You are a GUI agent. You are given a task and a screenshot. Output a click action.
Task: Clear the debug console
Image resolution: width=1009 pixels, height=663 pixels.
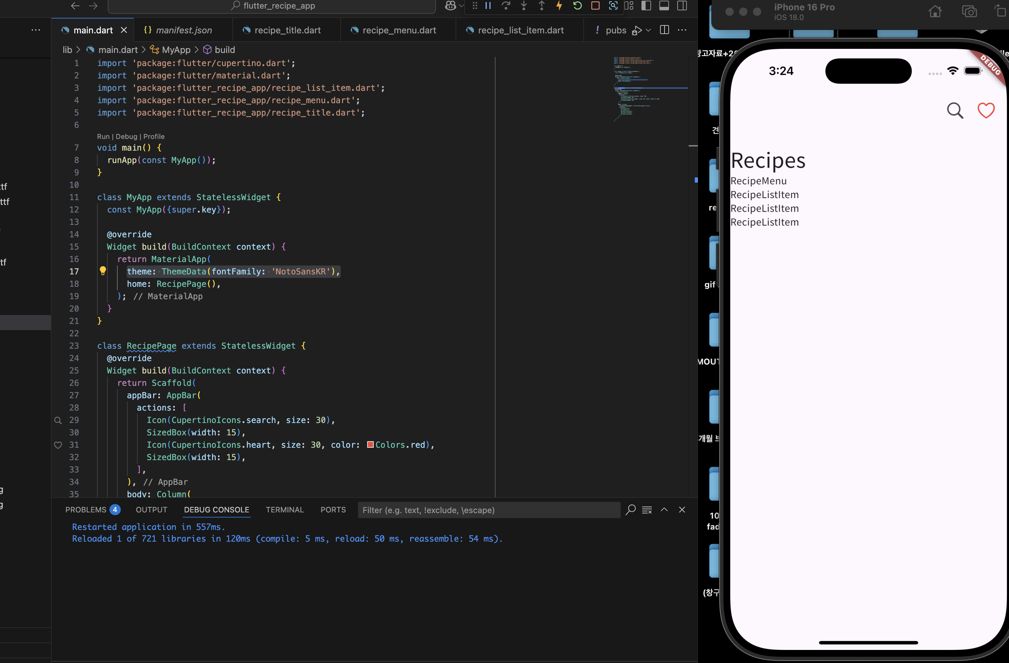[647, 510]
